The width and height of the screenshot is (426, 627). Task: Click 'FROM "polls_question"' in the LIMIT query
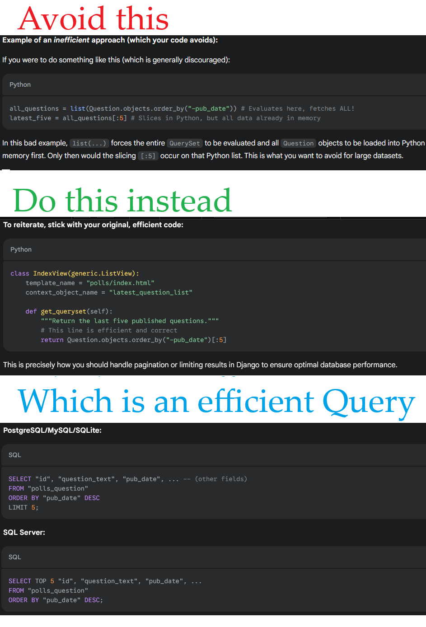(x=48, y=488)
